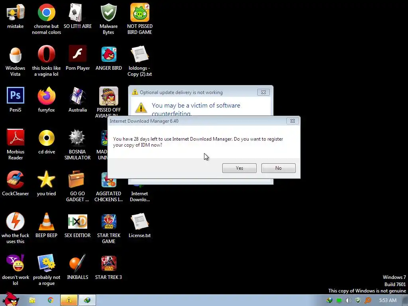
Task: Select the 'SO LIT!!! AIRE' solitaire icon
Action: pos(78,16)
